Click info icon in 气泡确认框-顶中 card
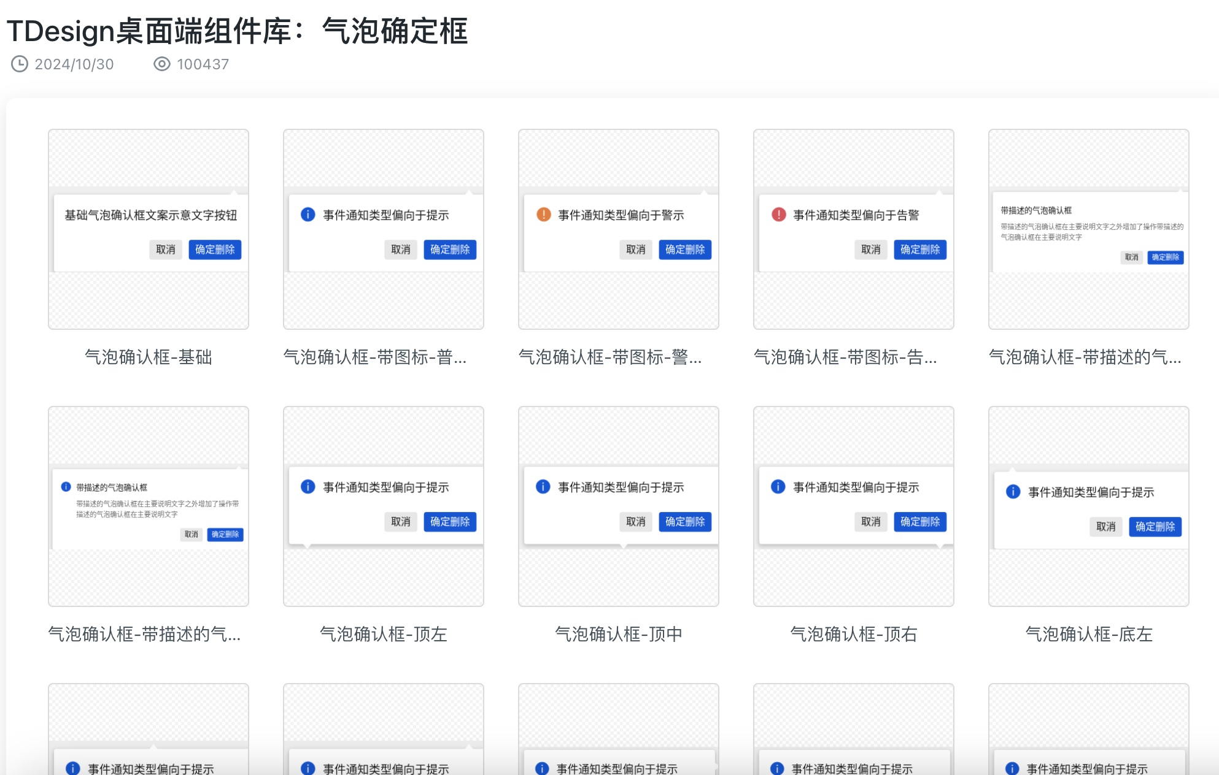This screenshot has height=775, width=1219. tap(543, 487)
